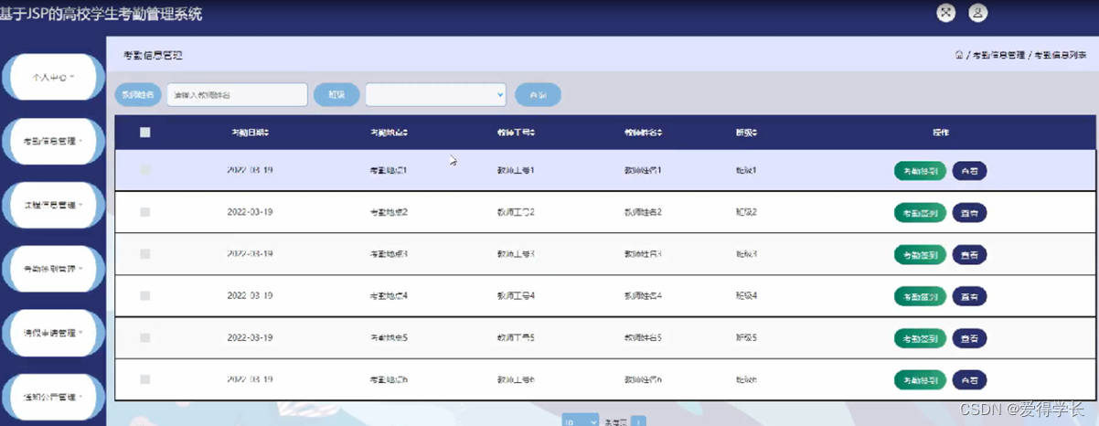Expand the 课程信息管理 sidebar menu
Image resolution: width=1099 pixels, height=426 pixels.
(x=53, y=205)
